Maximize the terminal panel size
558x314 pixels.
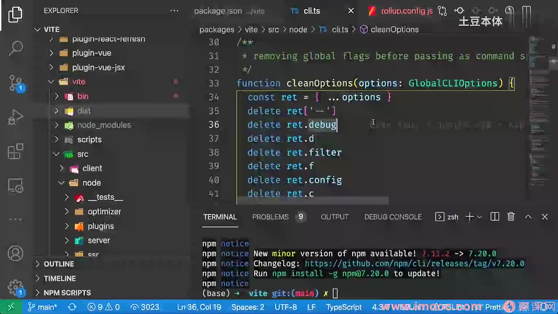pos(528,217)
